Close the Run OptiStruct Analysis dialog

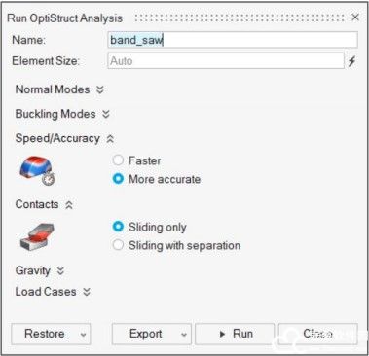tap(355, 18)
